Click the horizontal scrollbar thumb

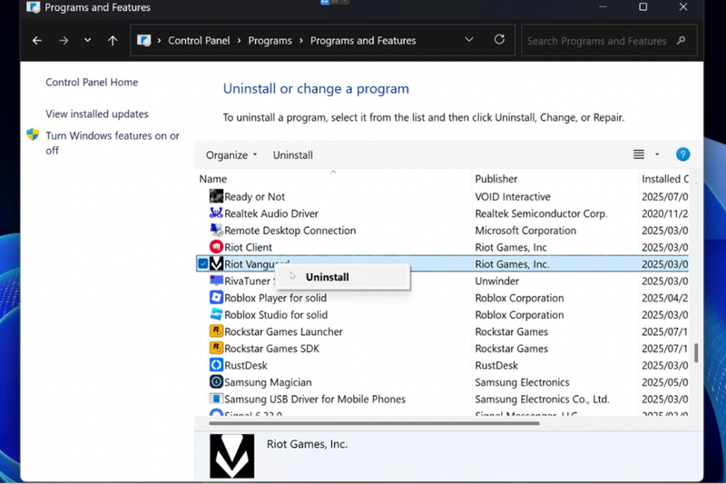click(x=374, y=423)
